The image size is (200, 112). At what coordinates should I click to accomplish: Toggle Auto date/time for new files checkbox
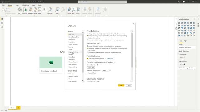pos(87,59)
